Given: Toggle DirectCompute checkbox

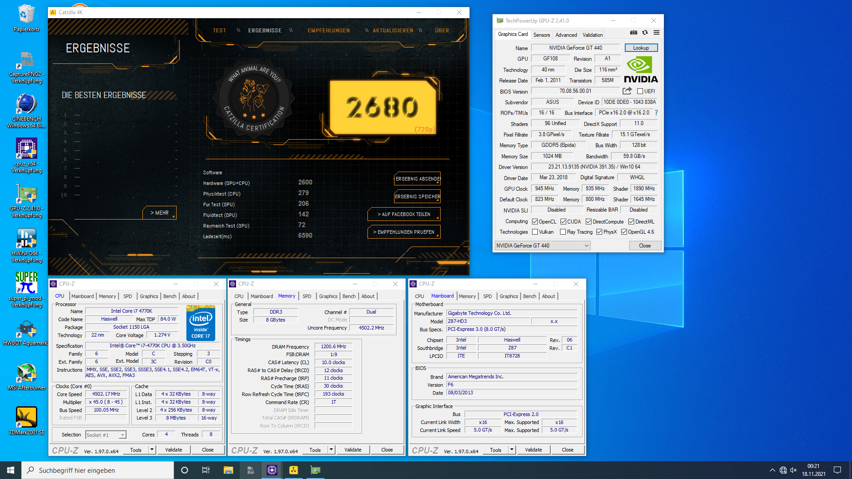Looking at the screenshot, I should point(588,222).
